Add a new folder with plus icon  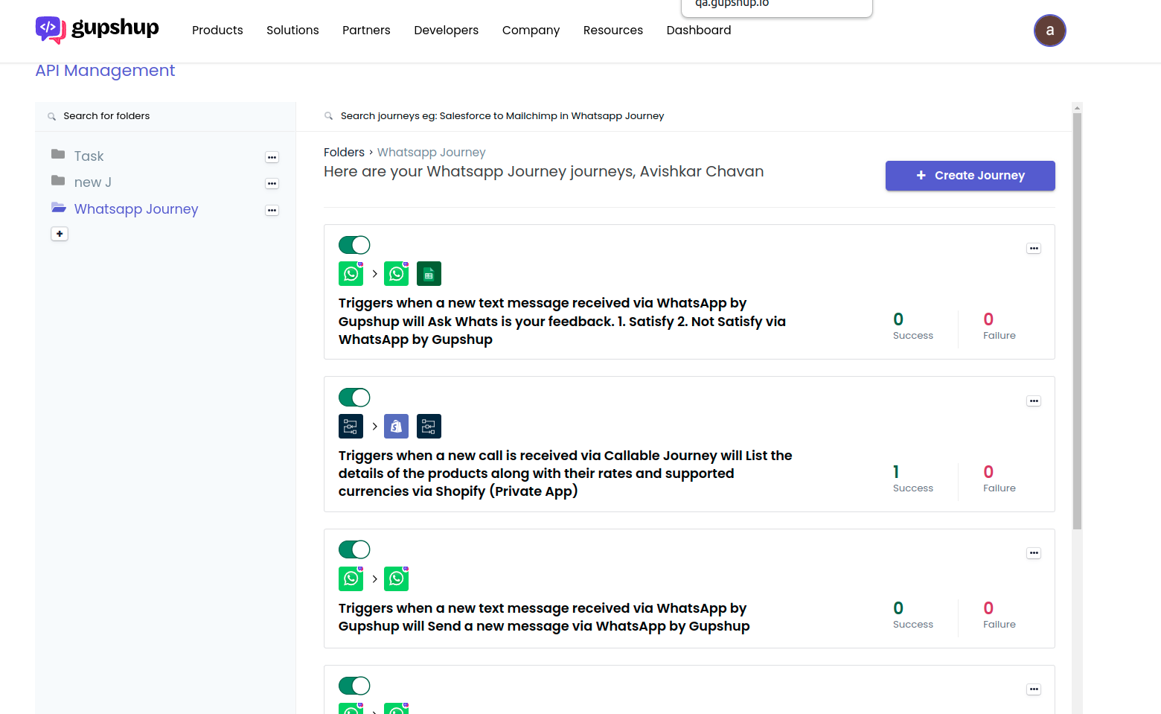pos(60,234)
